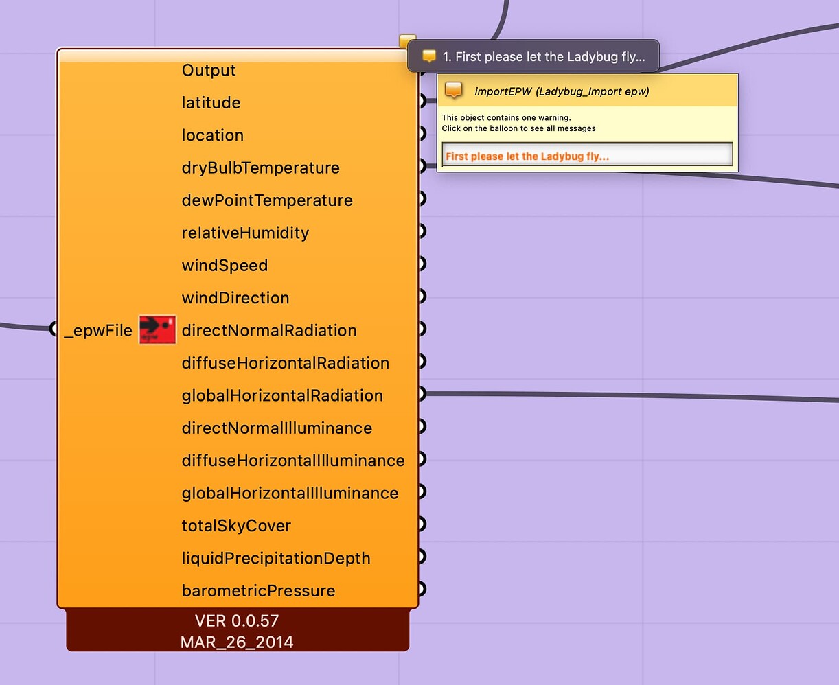Select the dryBulbTemperature output port
This screenshot has width=839, height=685.
421,165
